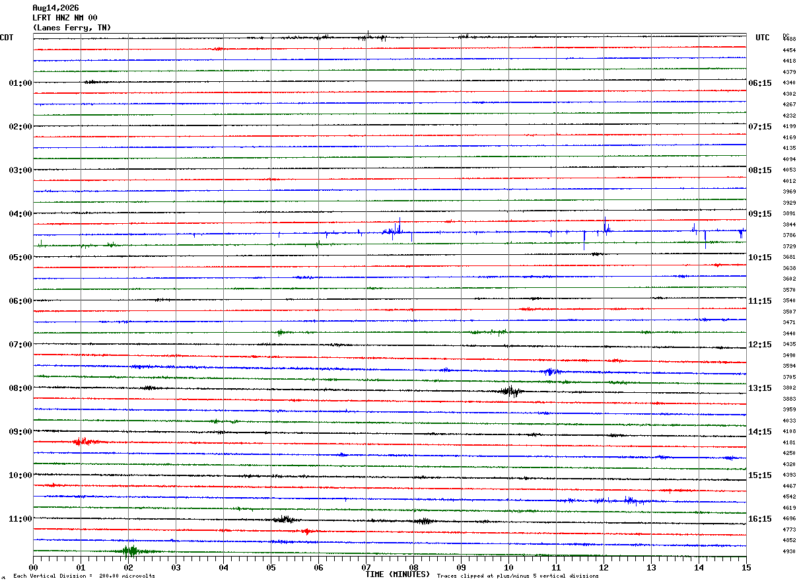Screen dimensions: 799x585
Task: Click the CDT timezone label
Action: (7, 38)
